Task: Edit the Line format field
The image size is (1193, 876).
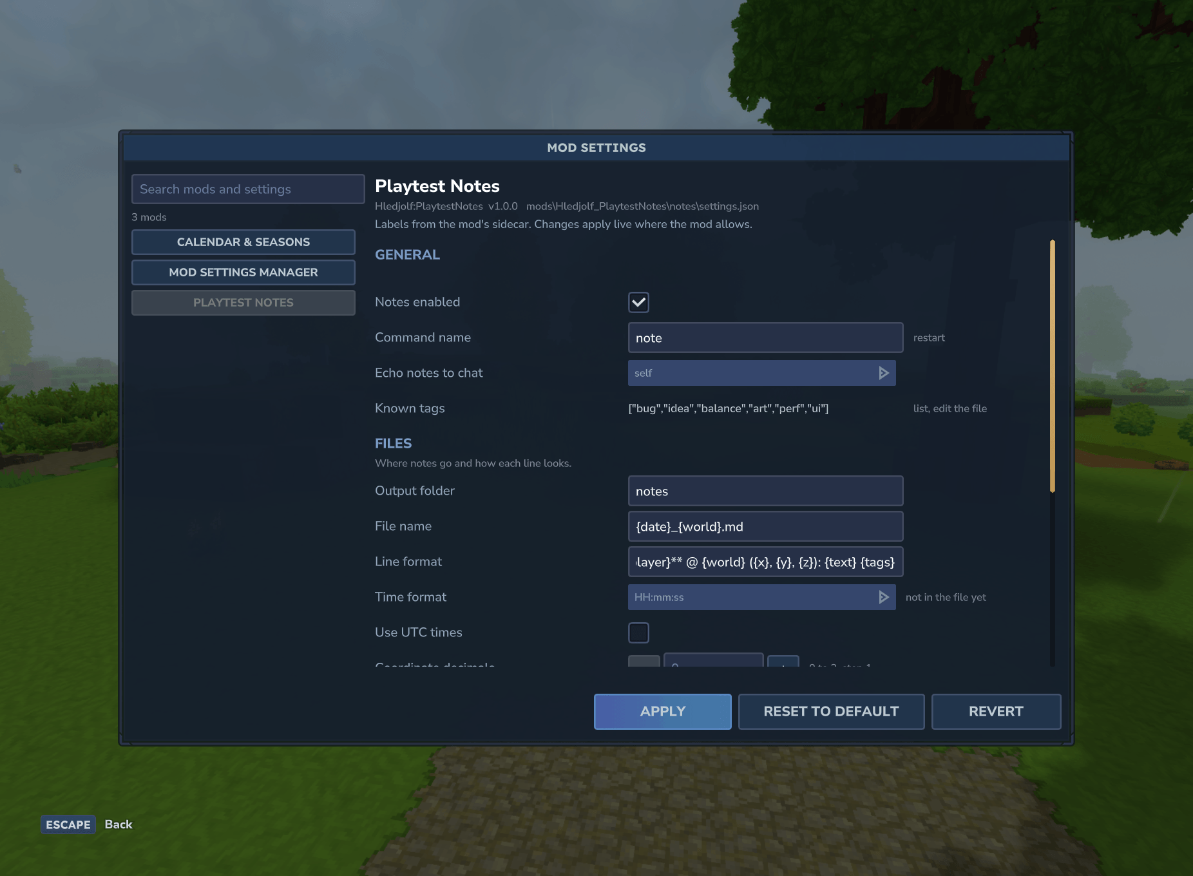Action: click(765, 562)
